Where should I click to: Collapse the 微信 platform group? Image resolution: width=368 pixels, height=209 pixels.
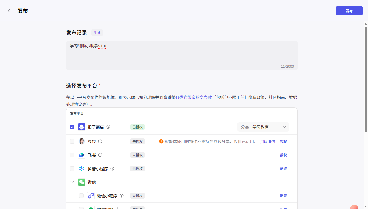pos(72,182)
